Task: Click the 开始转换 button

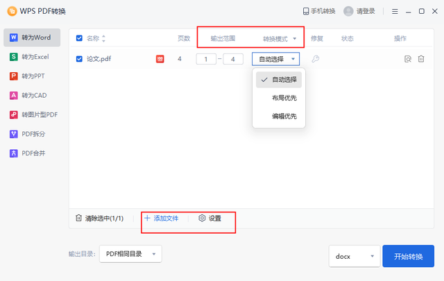Action: (x=409, y=256)
